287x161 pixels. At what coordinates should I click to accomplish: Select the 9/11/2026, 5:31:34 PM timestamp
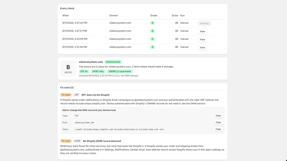pyautogui.click(x=75, y=47)
